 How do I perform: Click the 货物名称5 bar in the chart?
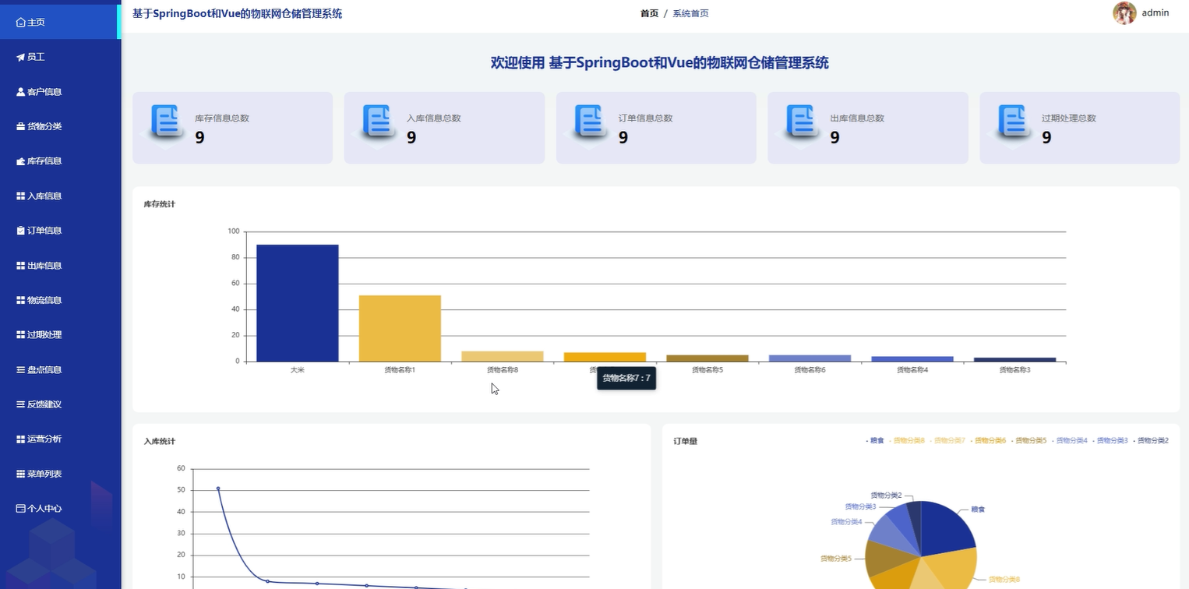[x=707, y=358]
